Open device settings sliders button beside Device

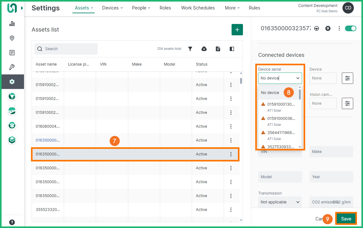(347, 78)
